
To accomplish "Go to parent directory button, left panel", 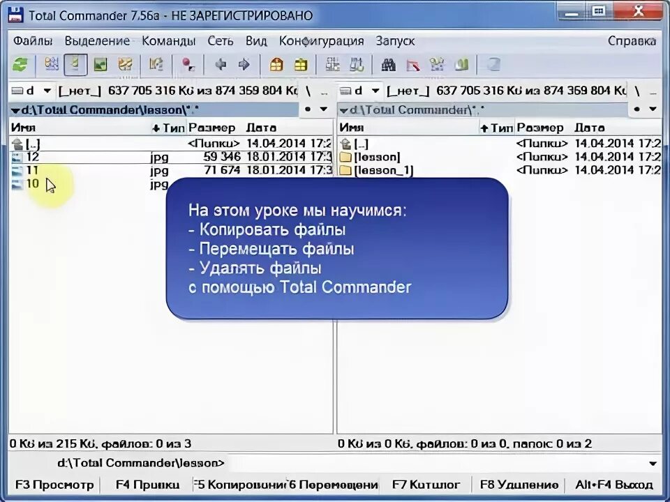I will click(x=325, y=91).
